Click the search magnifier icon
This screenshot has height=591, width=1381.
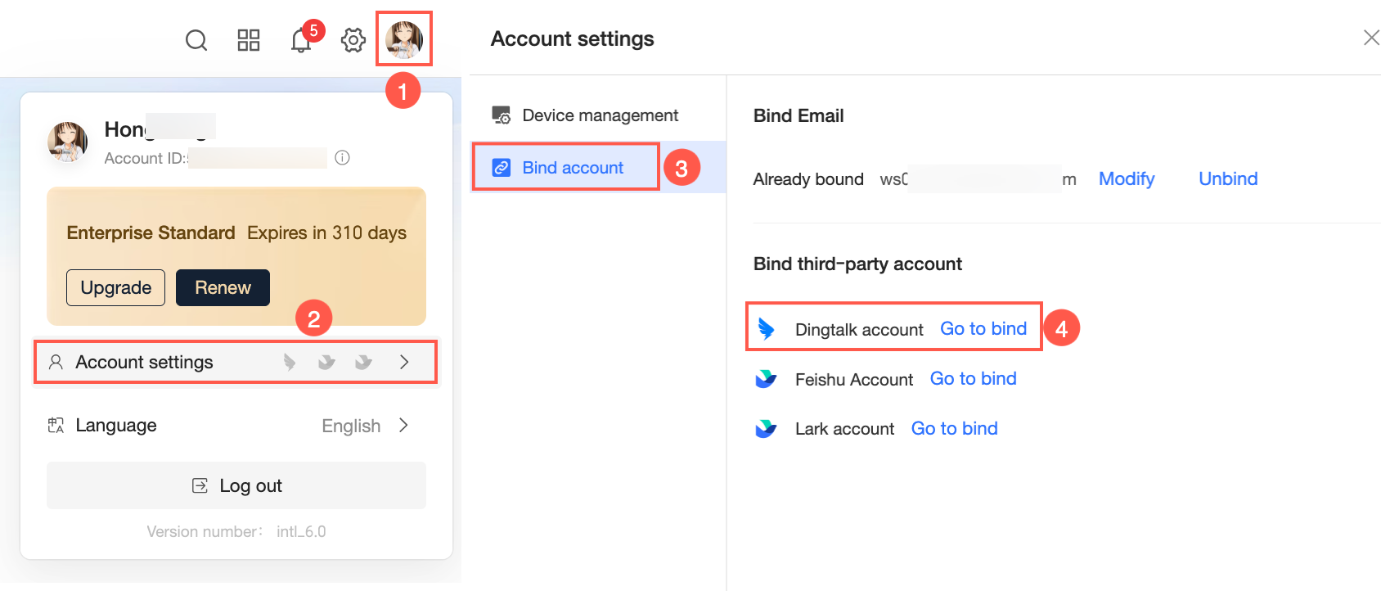coord(196,40)
